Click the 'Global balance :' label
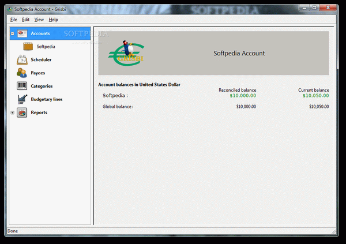This screenshot has width=346, height=244. pos(118,107)
